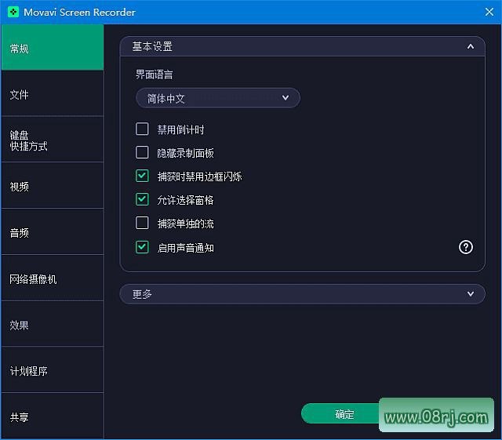Go to the 视频 settings tab
The height and width of the screenshot is (440, 502).
point(53,186)
